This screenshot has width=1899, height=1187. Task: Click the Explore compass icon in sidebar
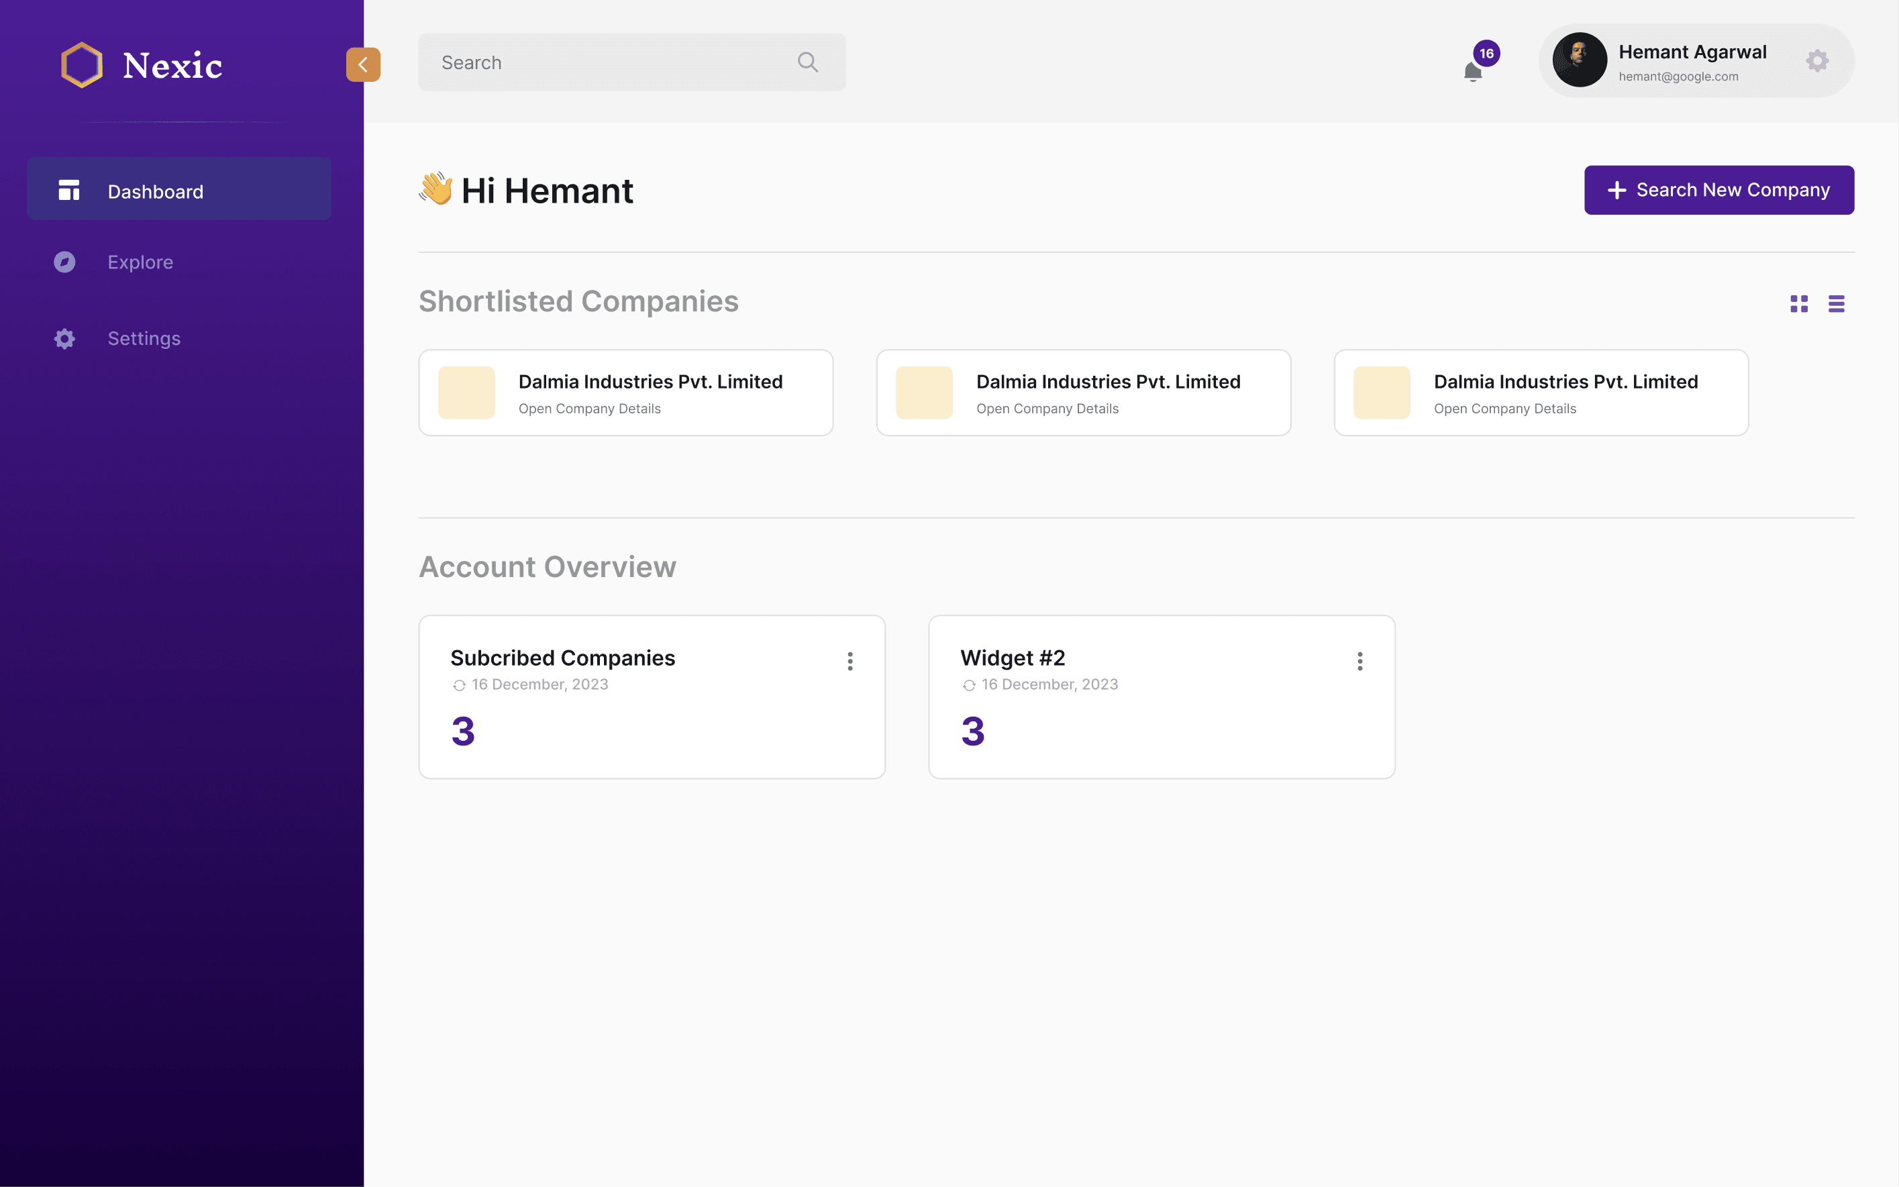pyautogui.click(x=64, y=262)
